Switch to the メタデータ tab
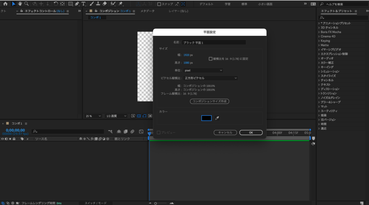The height and width of the screenshot is (205, 369). pos(147,11)
